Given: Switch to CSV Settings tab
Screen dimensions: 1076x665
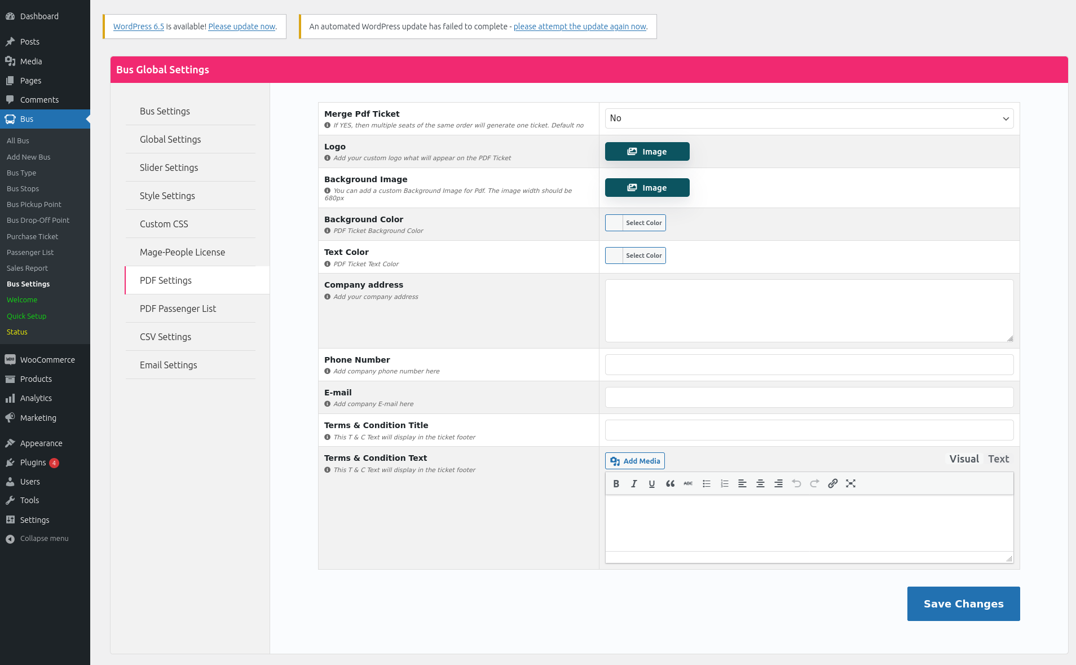Looking at the screenshot, I should (x=191, y=337).
